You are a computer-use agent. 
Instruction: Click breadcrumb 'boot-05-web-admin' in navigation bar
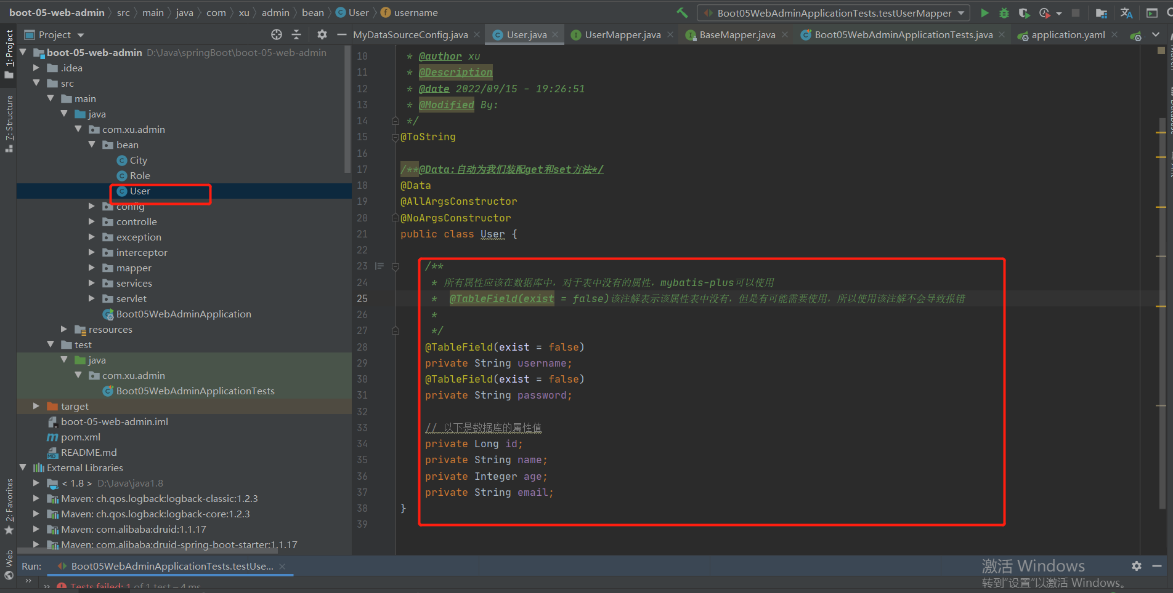pyautogui.click(x=57, y=12)
